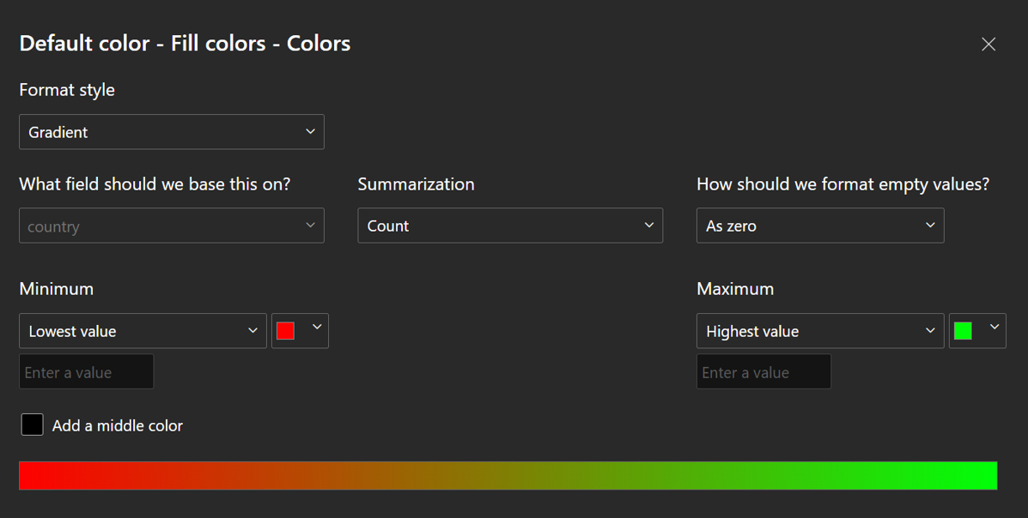This screenshot has width=1028, height=518.
Task: Click the Minimum Enter a value field
Action: pos(86,371)
